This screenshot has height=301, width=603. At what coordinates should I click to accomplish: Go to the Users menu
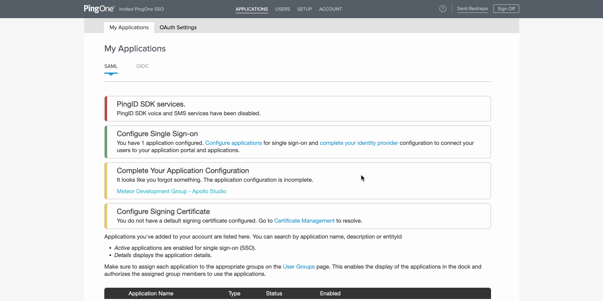coord(282,9)
